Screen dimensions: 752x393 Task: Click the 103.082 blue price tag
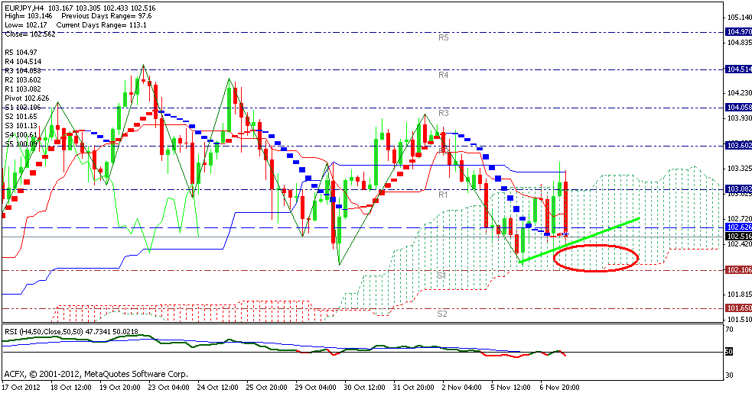(737, 189)
